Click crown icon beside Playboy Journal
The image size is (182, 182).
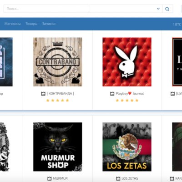(x=112, y=94)
